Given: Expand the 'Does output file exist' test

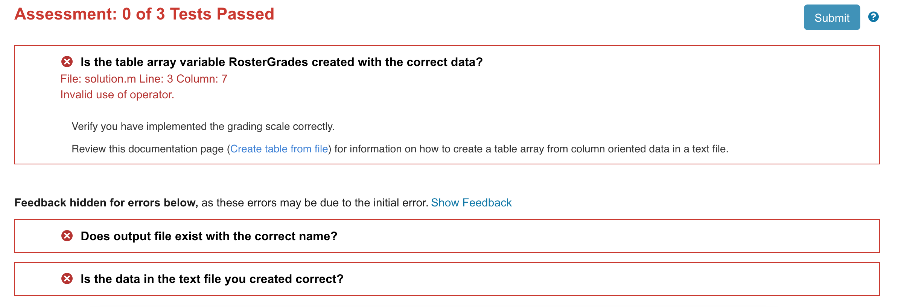Looking at the screenshot, I should tap(209, 236).
